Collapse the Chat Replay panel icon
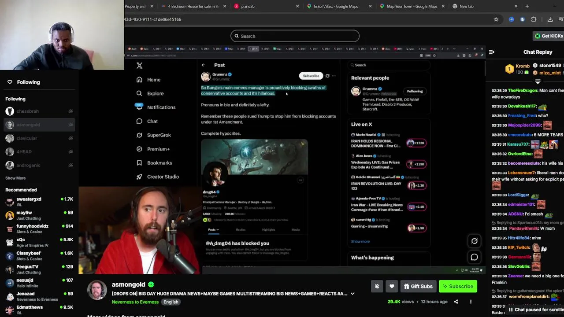The height and width of the screenshot is (317, 564). (x=491, y=52)
